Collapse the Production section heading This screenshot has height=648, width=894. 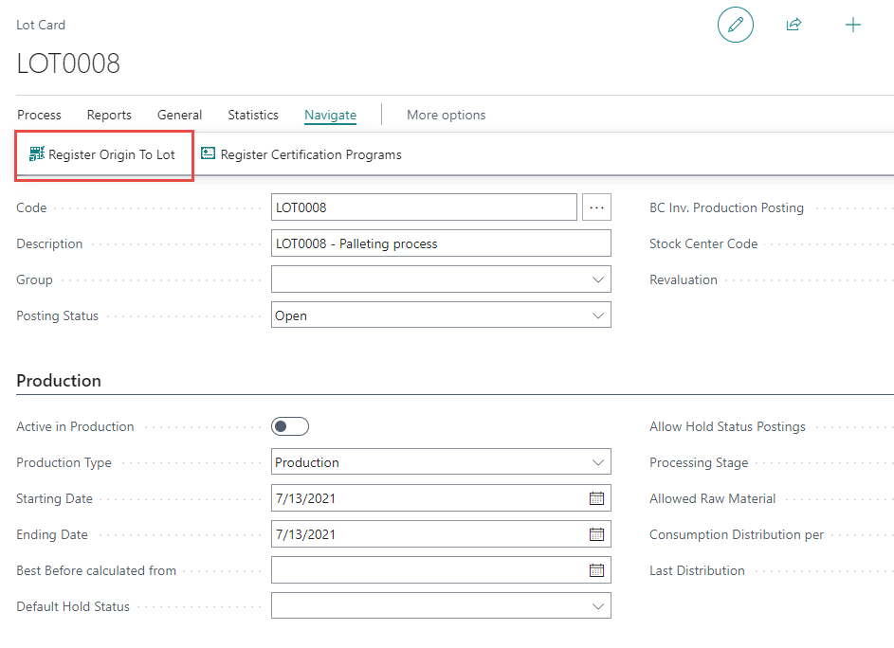click(59, 381)
